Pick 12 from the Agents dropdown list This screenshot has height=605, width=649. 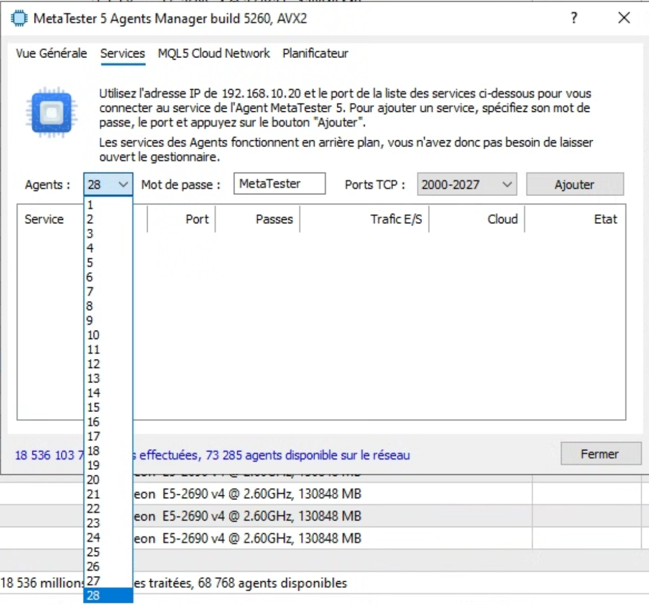[x=108, y=364]
